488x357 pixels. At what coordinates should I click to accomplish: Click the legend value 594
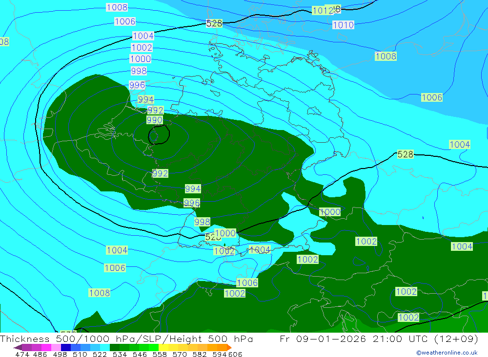[220, 354]
